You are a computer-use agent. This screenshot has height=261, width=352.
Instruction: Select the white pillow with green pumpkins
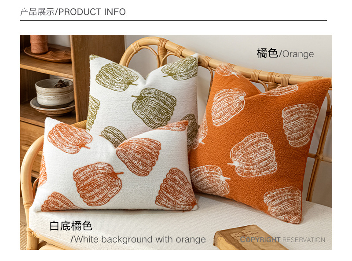pyautogui.click(x=144, y=94)
